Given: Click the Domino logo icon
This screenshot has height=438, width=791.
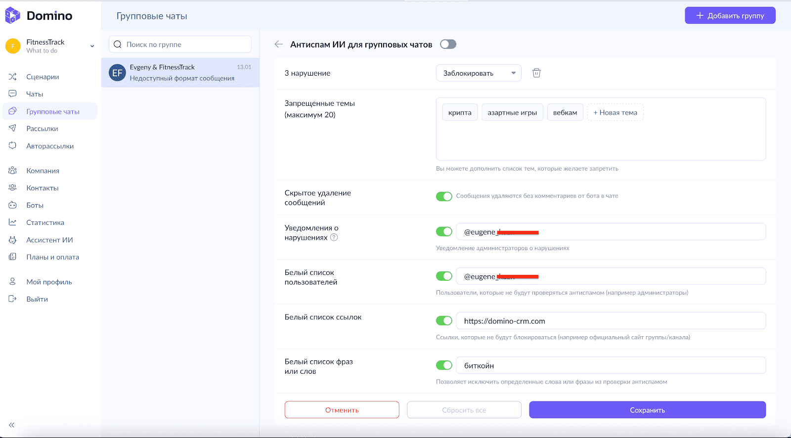Looking at the screenshot, I should (12, 16).
